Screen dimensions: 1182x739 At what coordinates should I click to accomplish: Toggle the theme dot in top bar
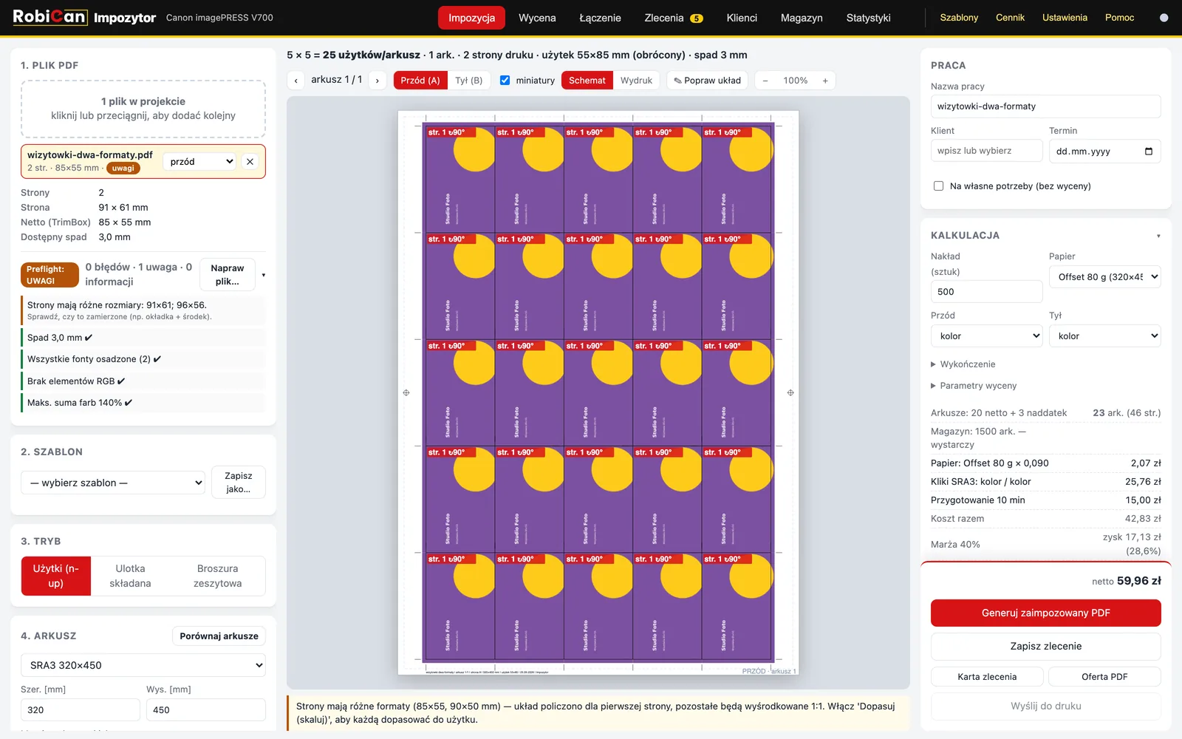pos(1164,18)
